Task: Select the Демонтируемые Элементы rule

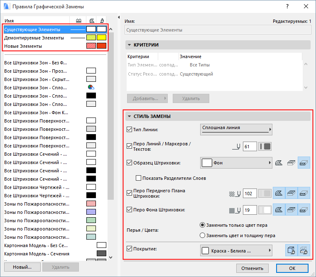Action: (55, 38)
